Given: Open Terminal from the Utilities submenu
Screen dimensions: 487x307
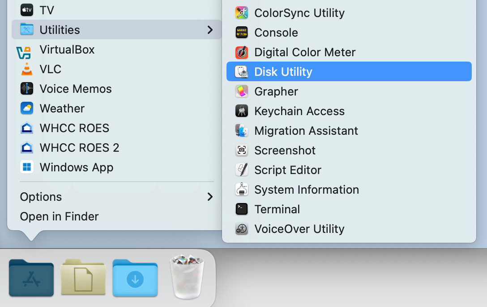Looking at the screenshot, I should (x=277, y=209).
